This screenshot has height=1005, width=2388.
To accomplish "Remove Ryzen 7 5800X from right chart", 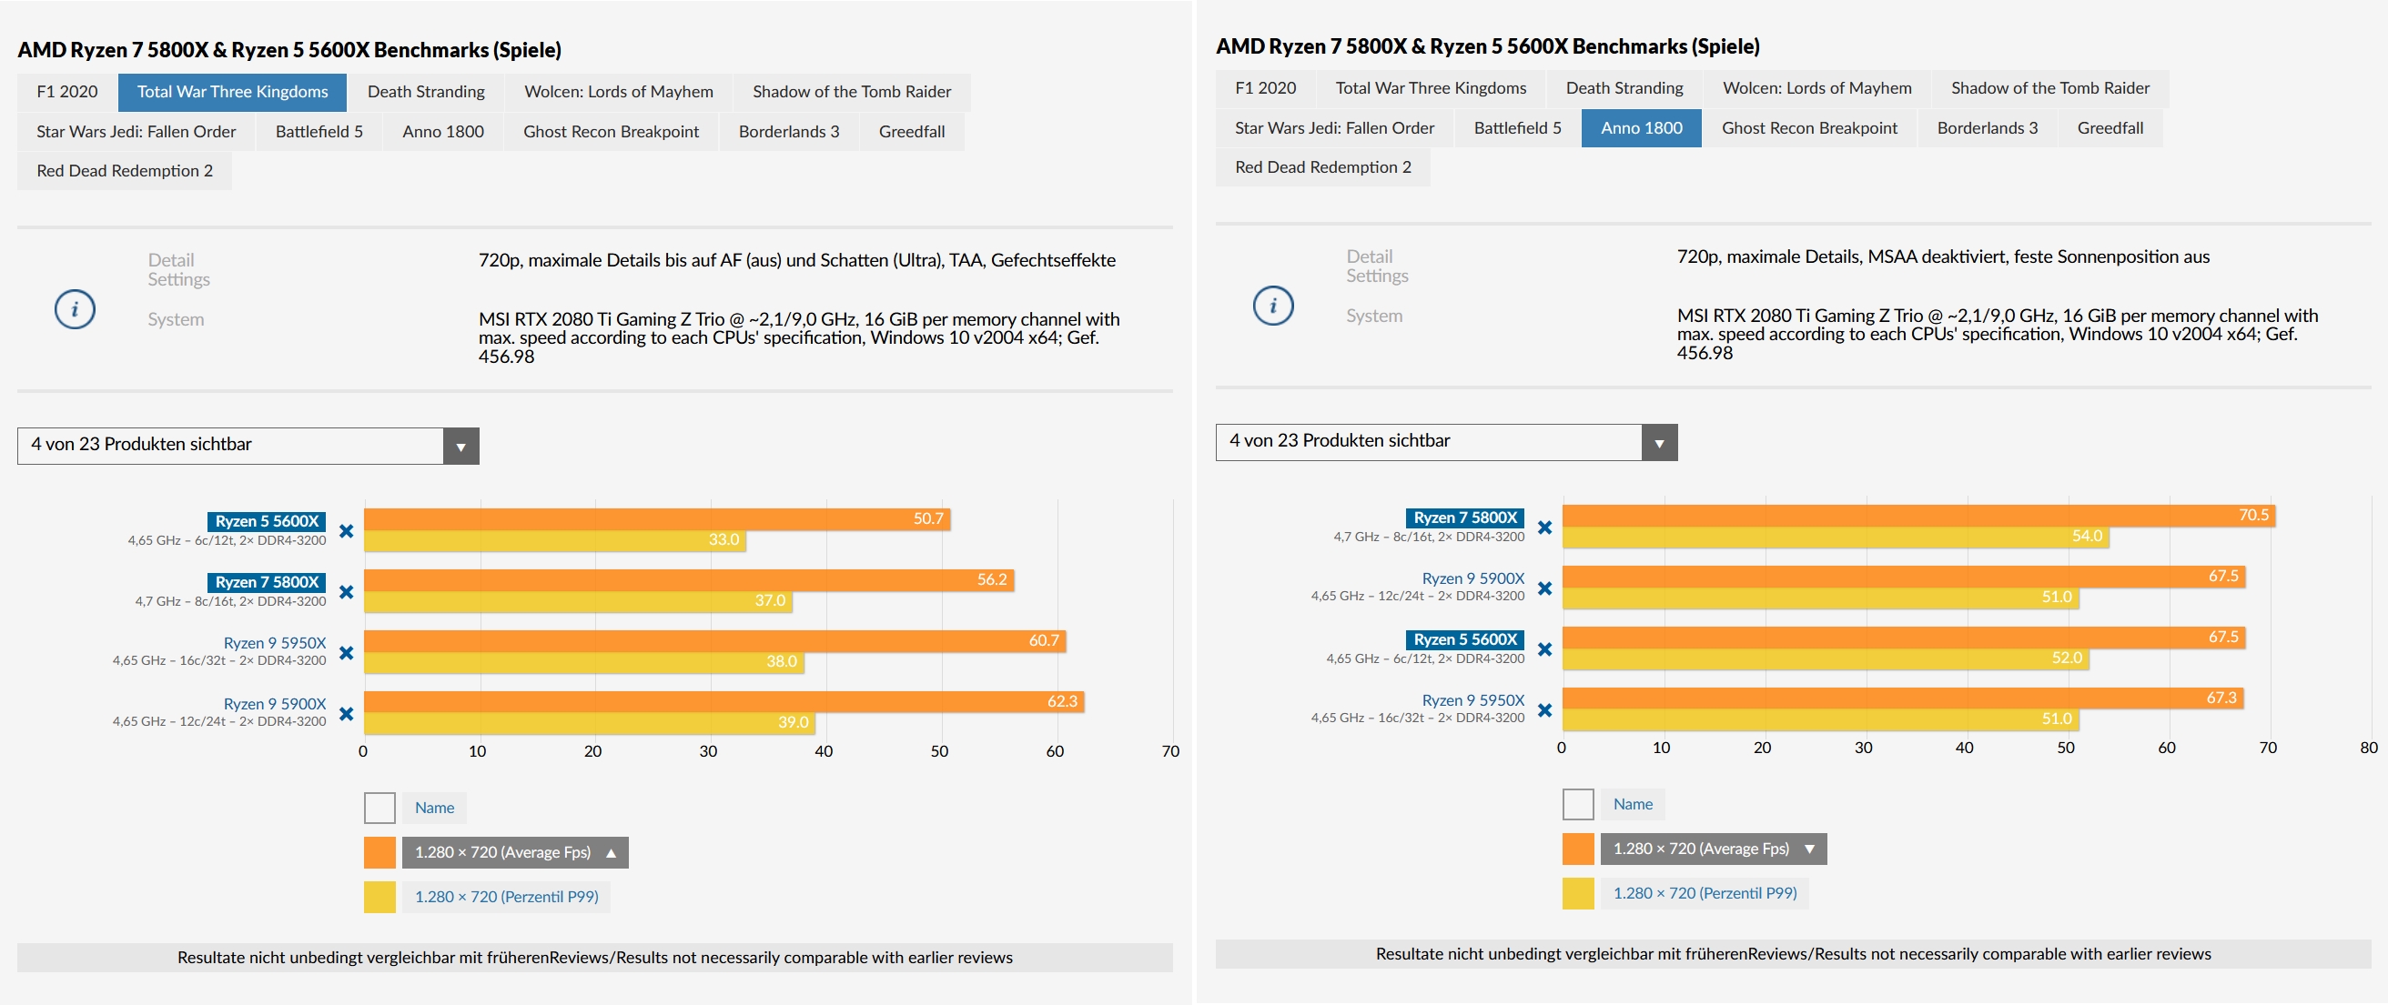I will point(1544,527).
